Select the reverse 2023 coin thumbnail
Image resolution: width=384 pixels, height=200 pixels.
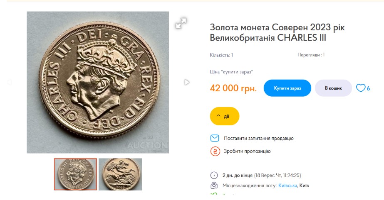click(x=120, y=174)
